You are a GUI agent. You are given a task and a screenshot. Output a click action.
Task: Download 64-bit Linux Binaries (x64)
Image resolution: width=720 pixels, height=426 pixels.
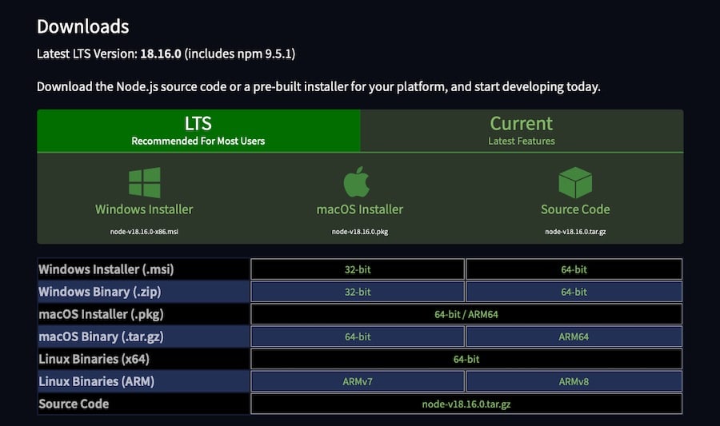(x=466, y=359)
